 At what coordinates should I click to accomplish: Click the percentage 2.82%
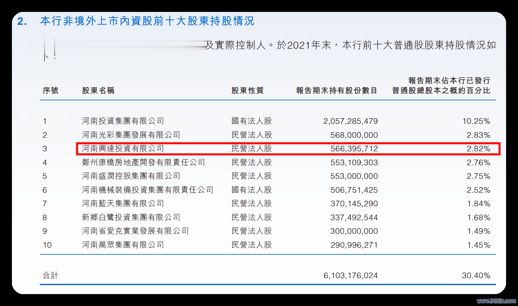pos(479,149)
